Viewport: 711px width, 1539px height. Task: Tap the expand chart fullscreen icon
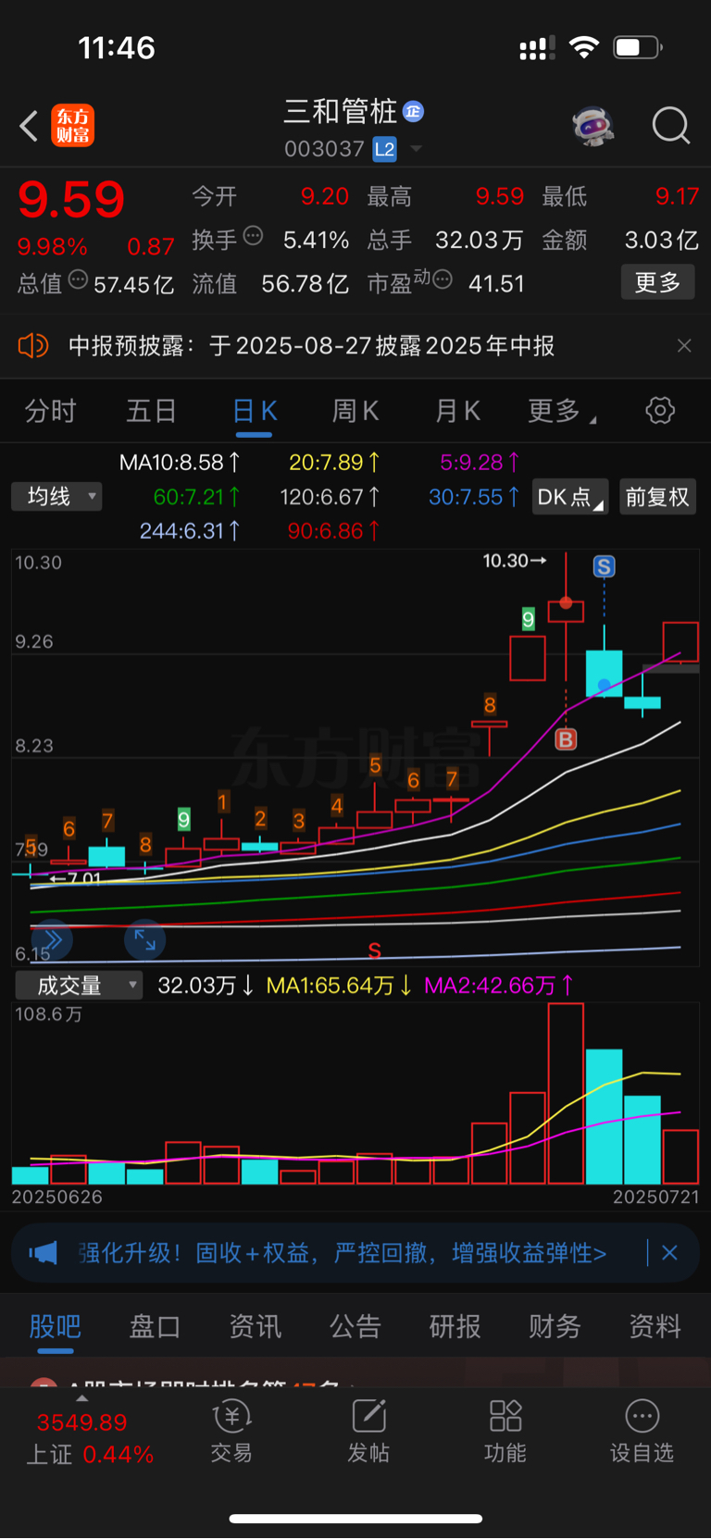[x=144, y=940]
